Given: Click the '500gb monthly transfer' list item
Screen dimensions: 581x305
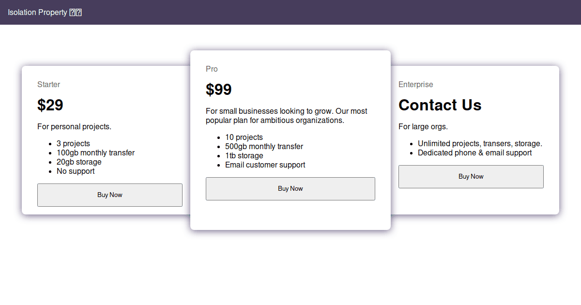Looking at the screenshot, I should click(x=264, y=147).
